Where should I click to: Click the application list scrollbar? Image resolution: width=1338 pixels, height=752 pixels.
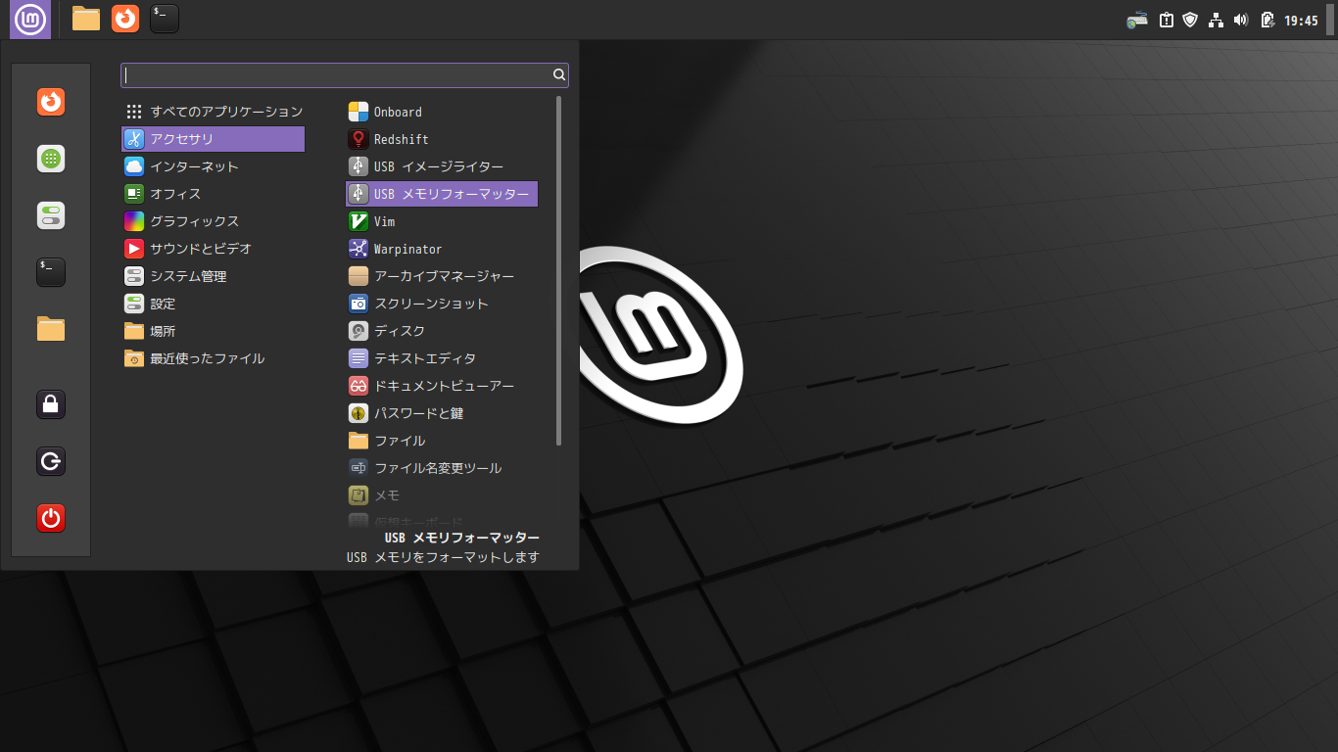[x=559, y=270]
